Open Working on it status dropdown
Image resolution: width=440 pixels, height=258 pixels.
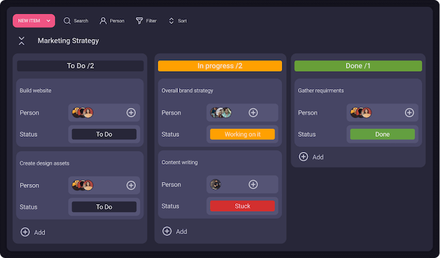242,134
